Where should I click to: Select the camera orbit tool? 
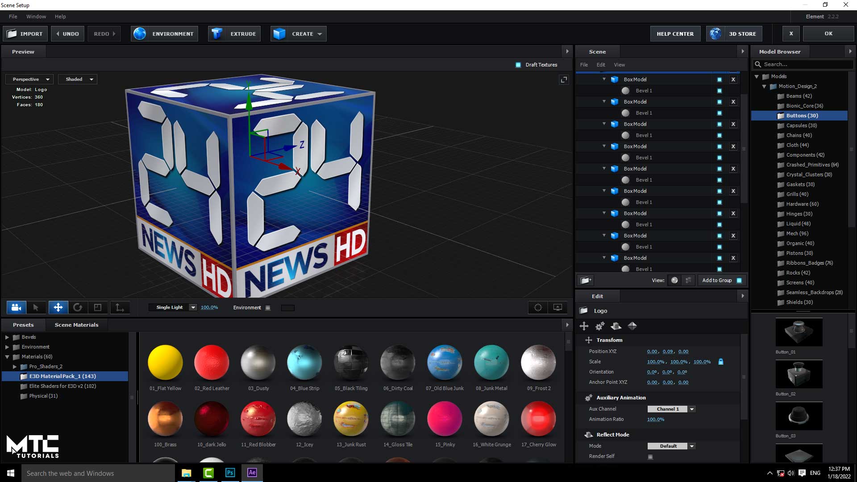click(x=17, y=307)
